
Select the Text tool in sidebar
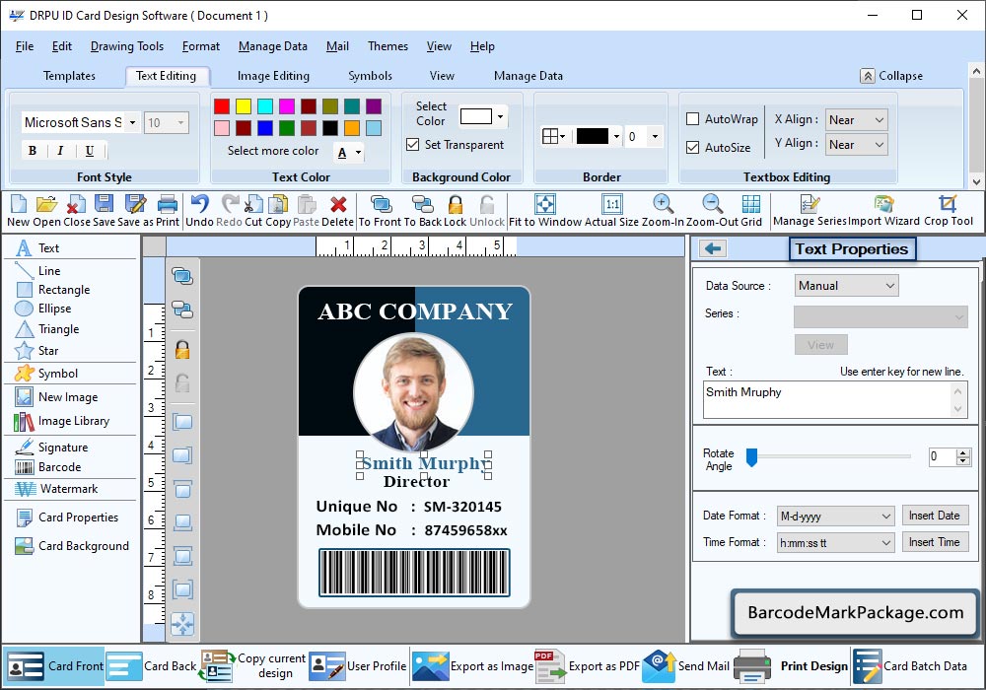click(x=37, y=248)
